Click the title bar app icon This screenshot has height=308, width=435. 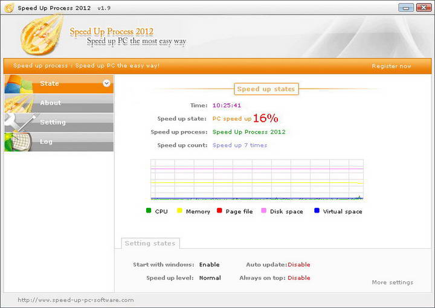coord(9,8)
